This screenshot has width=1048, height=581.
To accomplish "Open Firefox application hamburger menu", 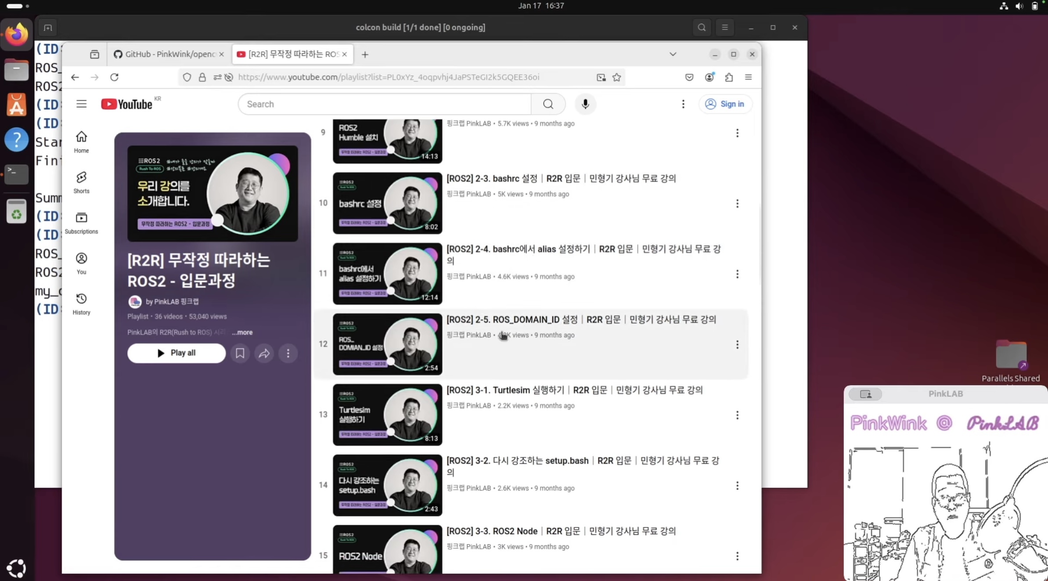I will [x=748, y=77].
